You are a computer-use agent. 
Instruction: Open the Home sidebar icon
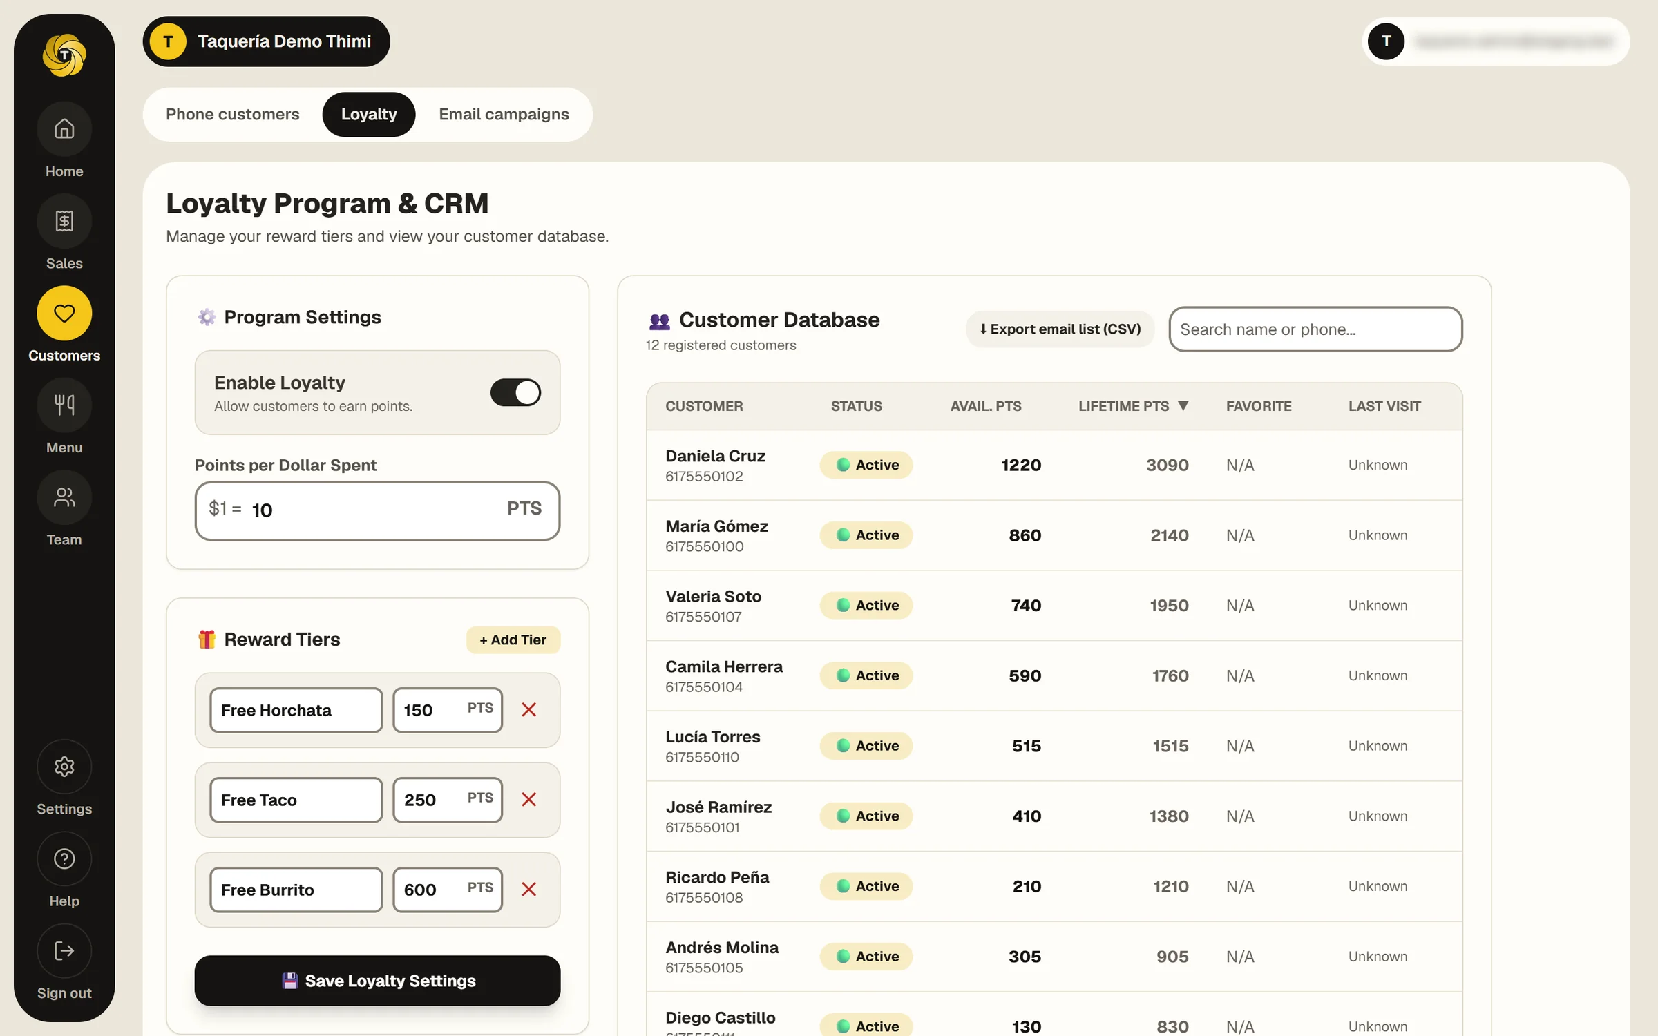coord(64,129)
